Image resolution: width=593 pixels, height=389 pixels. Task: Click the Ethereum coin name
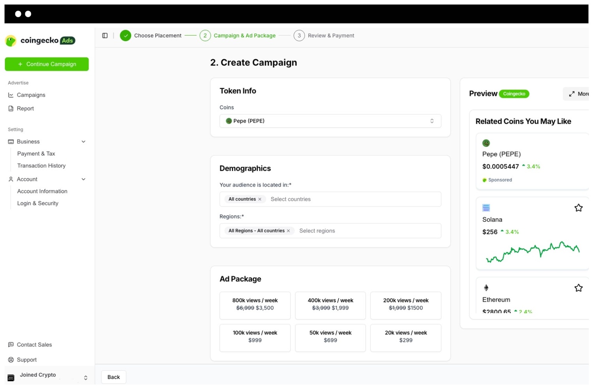click(x=496, y=300)
